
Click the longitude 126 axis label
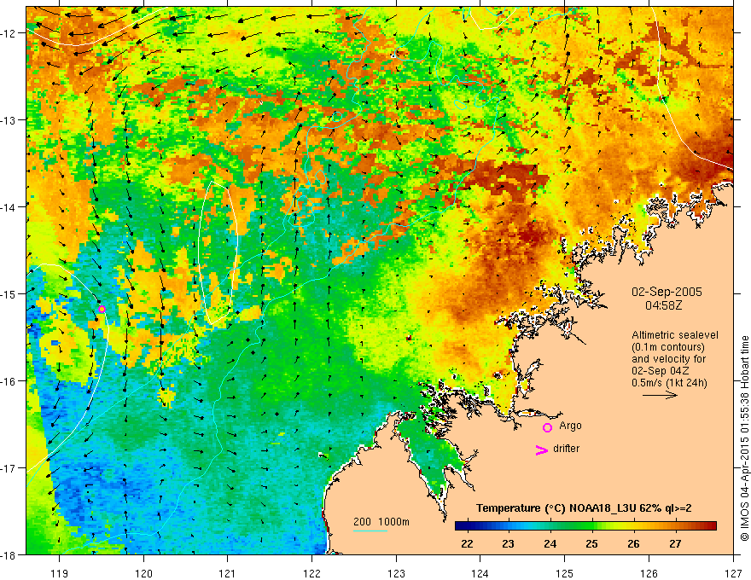(649, 573)
